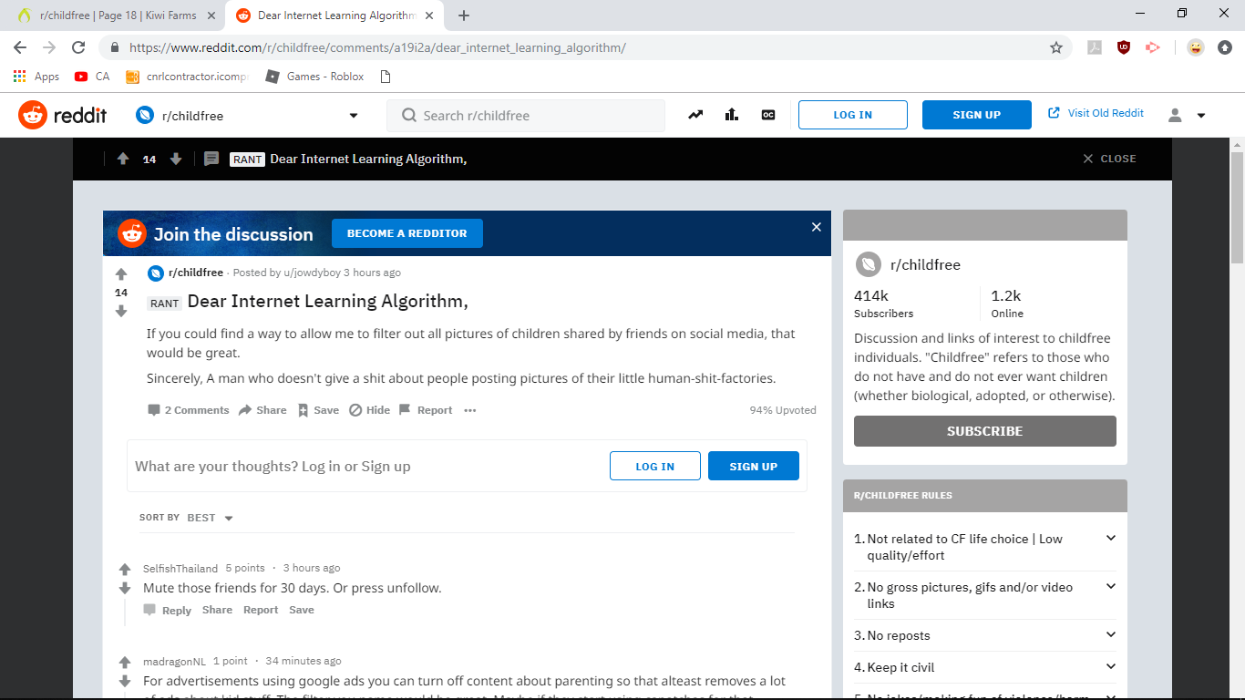
Task: Open the Popular trending arrow icon
Action: pos(695,115)
